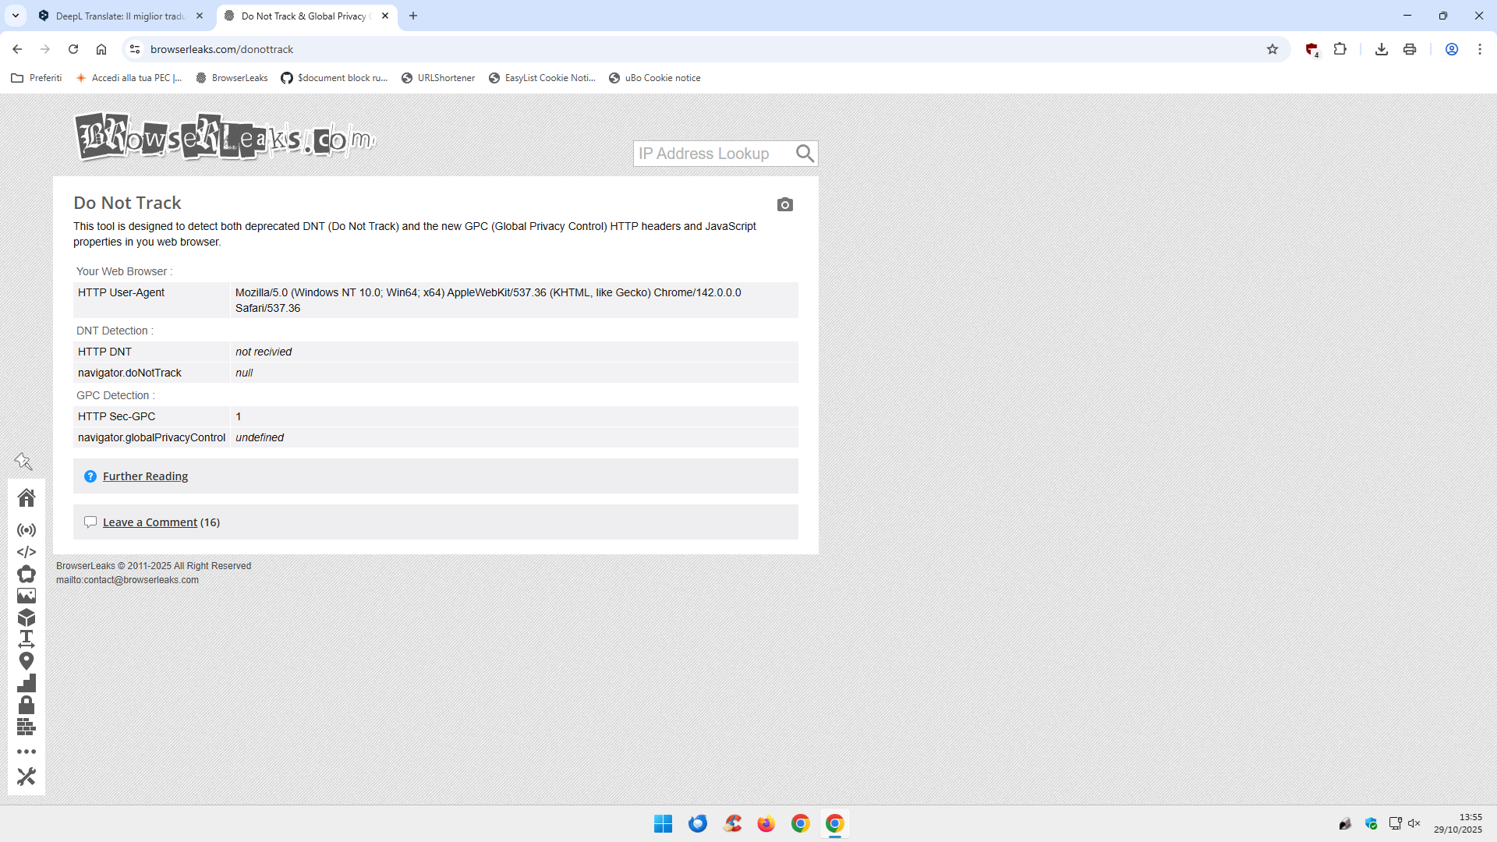Switch to the DeepL Translate tab
This screenshot has width=1497, height=842.
coord(121,16)
